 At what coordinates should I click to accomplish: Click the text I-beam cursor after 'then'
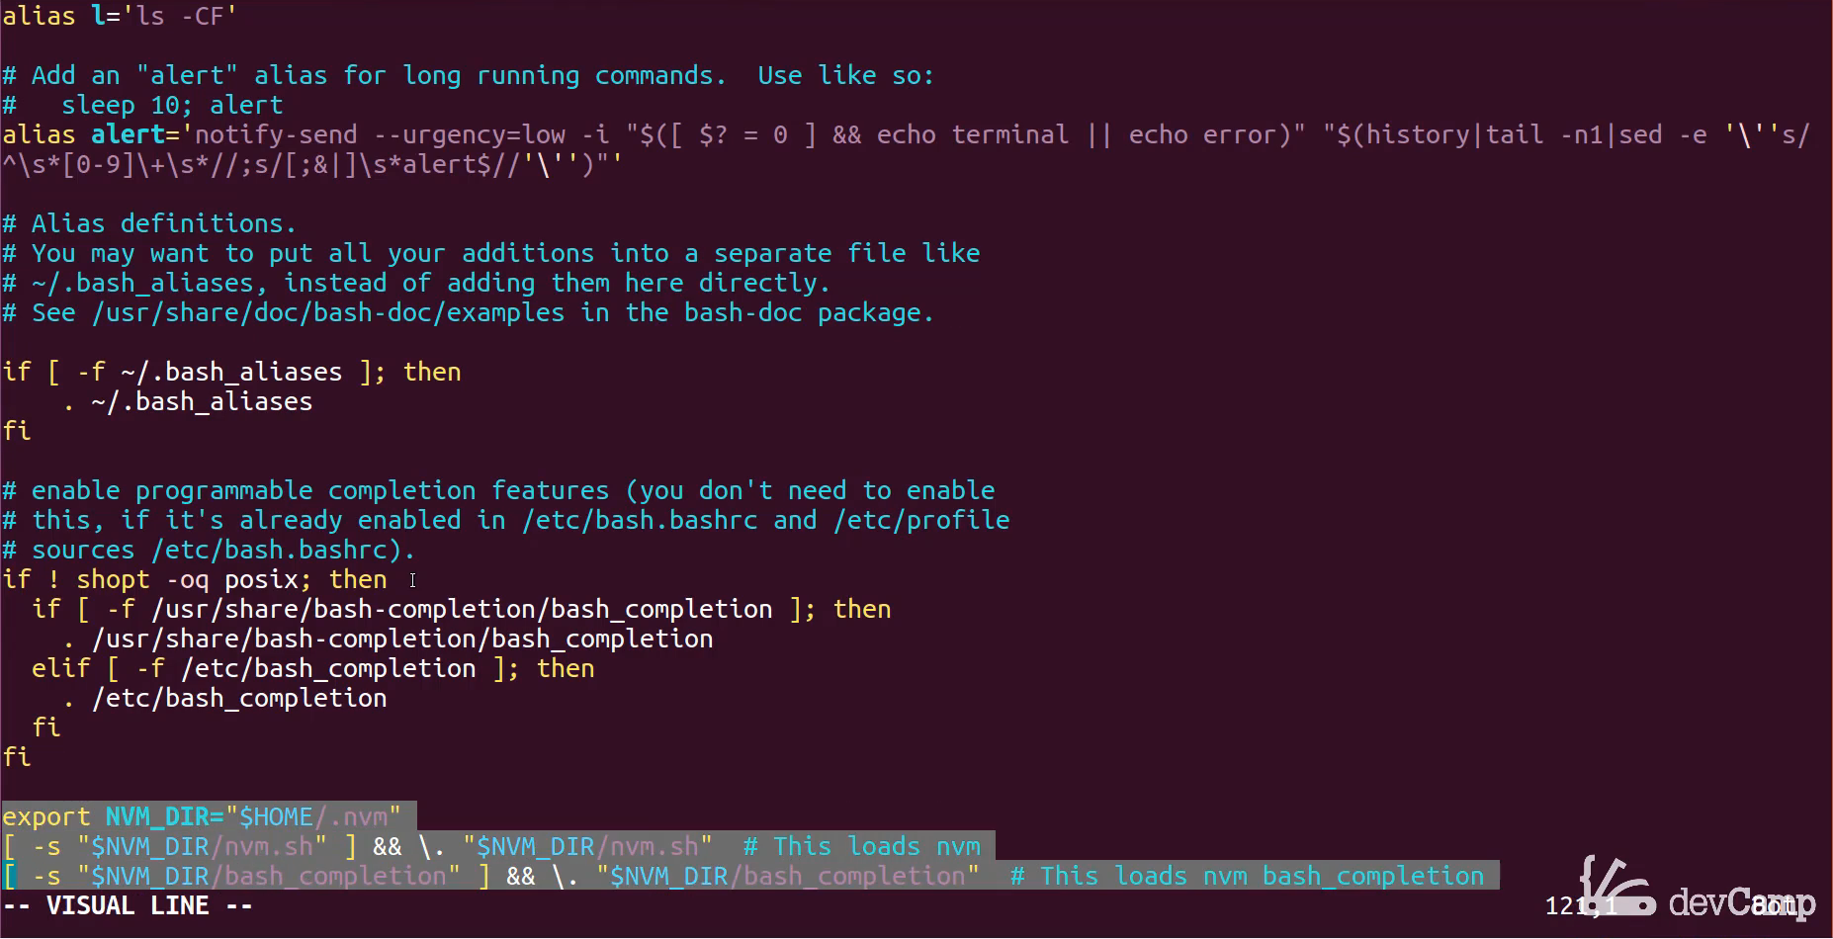(412, 580)
